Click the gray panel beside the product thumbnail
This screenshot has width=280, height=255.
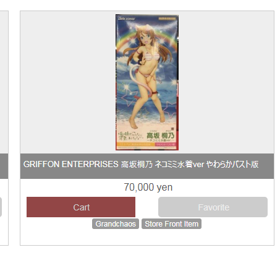[226, 82]
